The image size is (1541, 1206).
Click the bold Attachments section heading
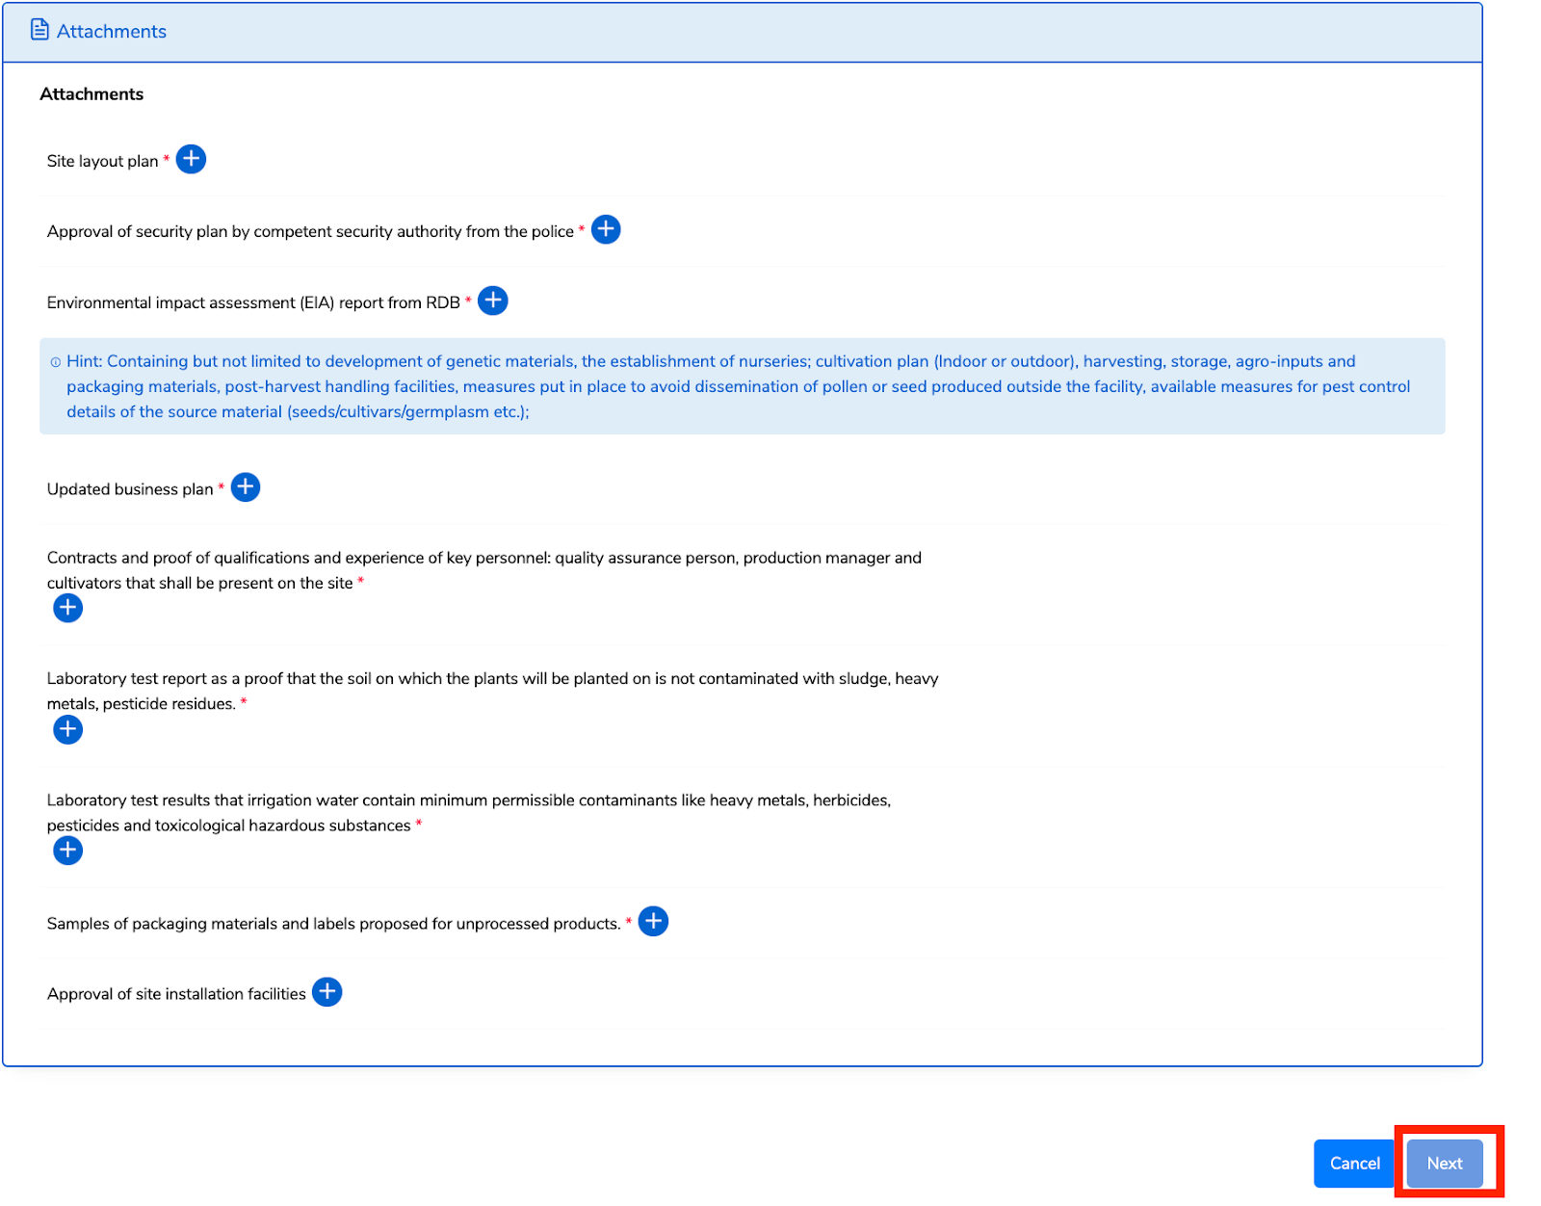(91, 94)
